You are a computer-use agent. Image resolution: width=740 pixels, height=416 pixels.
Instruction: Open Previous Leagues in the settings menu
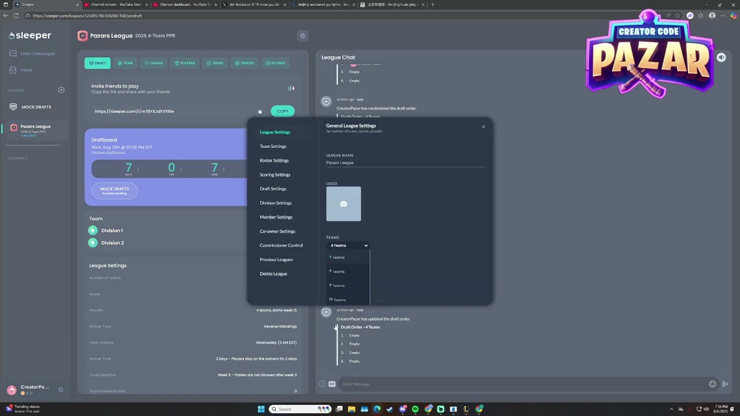276,259
